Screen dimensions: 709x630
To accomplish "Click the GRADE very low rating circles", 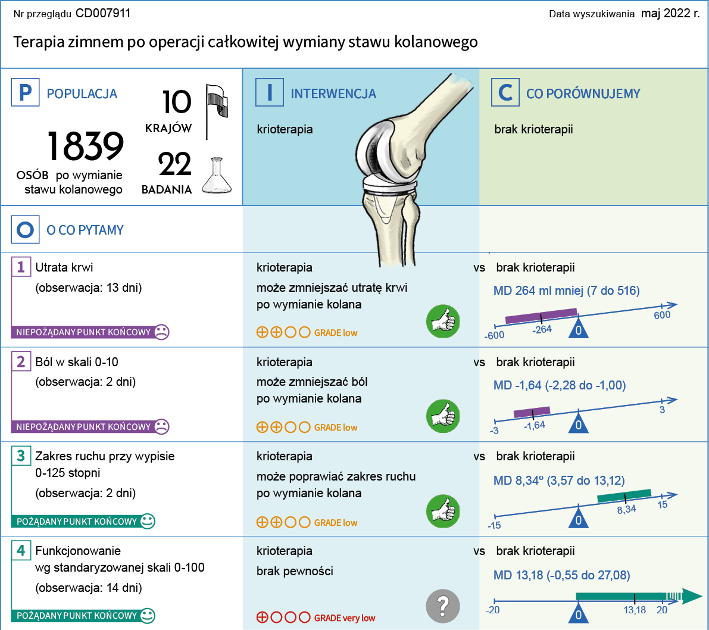I will (283, 617).
